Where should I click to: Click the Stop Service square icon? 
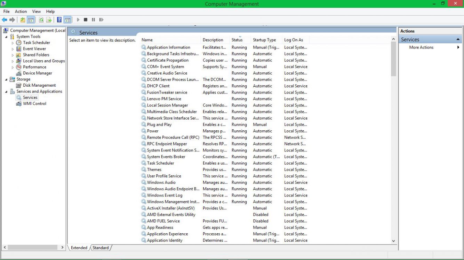(86, 20)
